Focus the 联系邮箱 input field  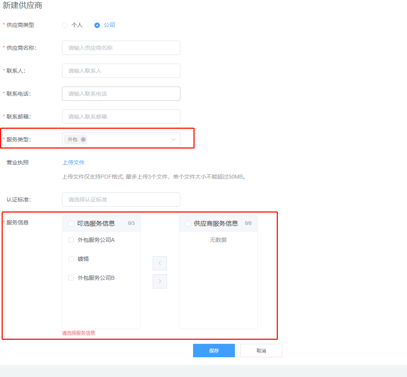pyautogui.click(x=121, y=117)
